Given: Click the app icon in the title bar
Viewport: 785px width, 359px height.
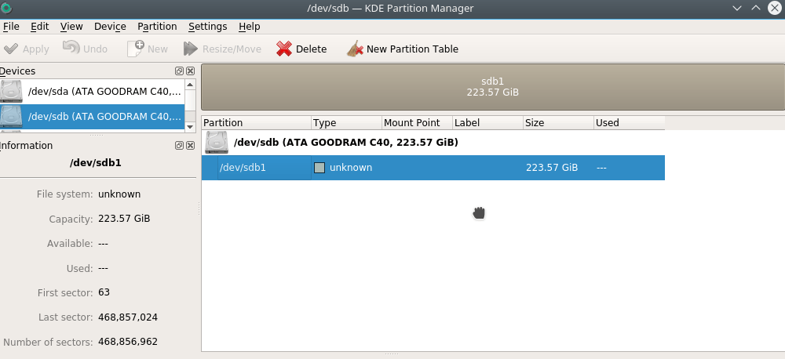Looking at the screenshot, I should pyautogui.click(x=6, y=8).
